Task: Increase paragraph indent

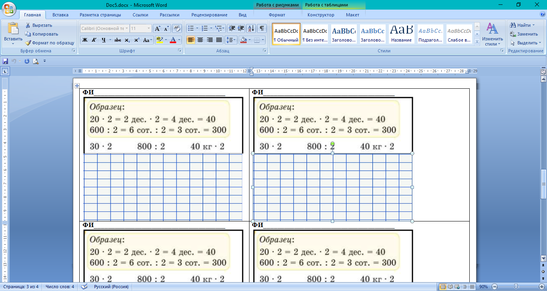Action: tap(241, 28)
